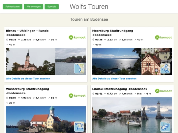Click the average speed icon beside 4,6 km/h
Screen dimensions: 178x133
click(x=34, y=40)
